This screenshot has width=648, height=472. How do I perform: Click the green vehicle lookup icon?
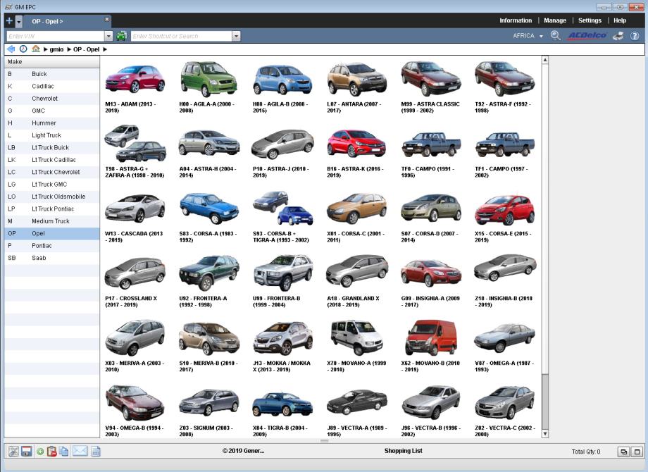[x=121, y=36]
